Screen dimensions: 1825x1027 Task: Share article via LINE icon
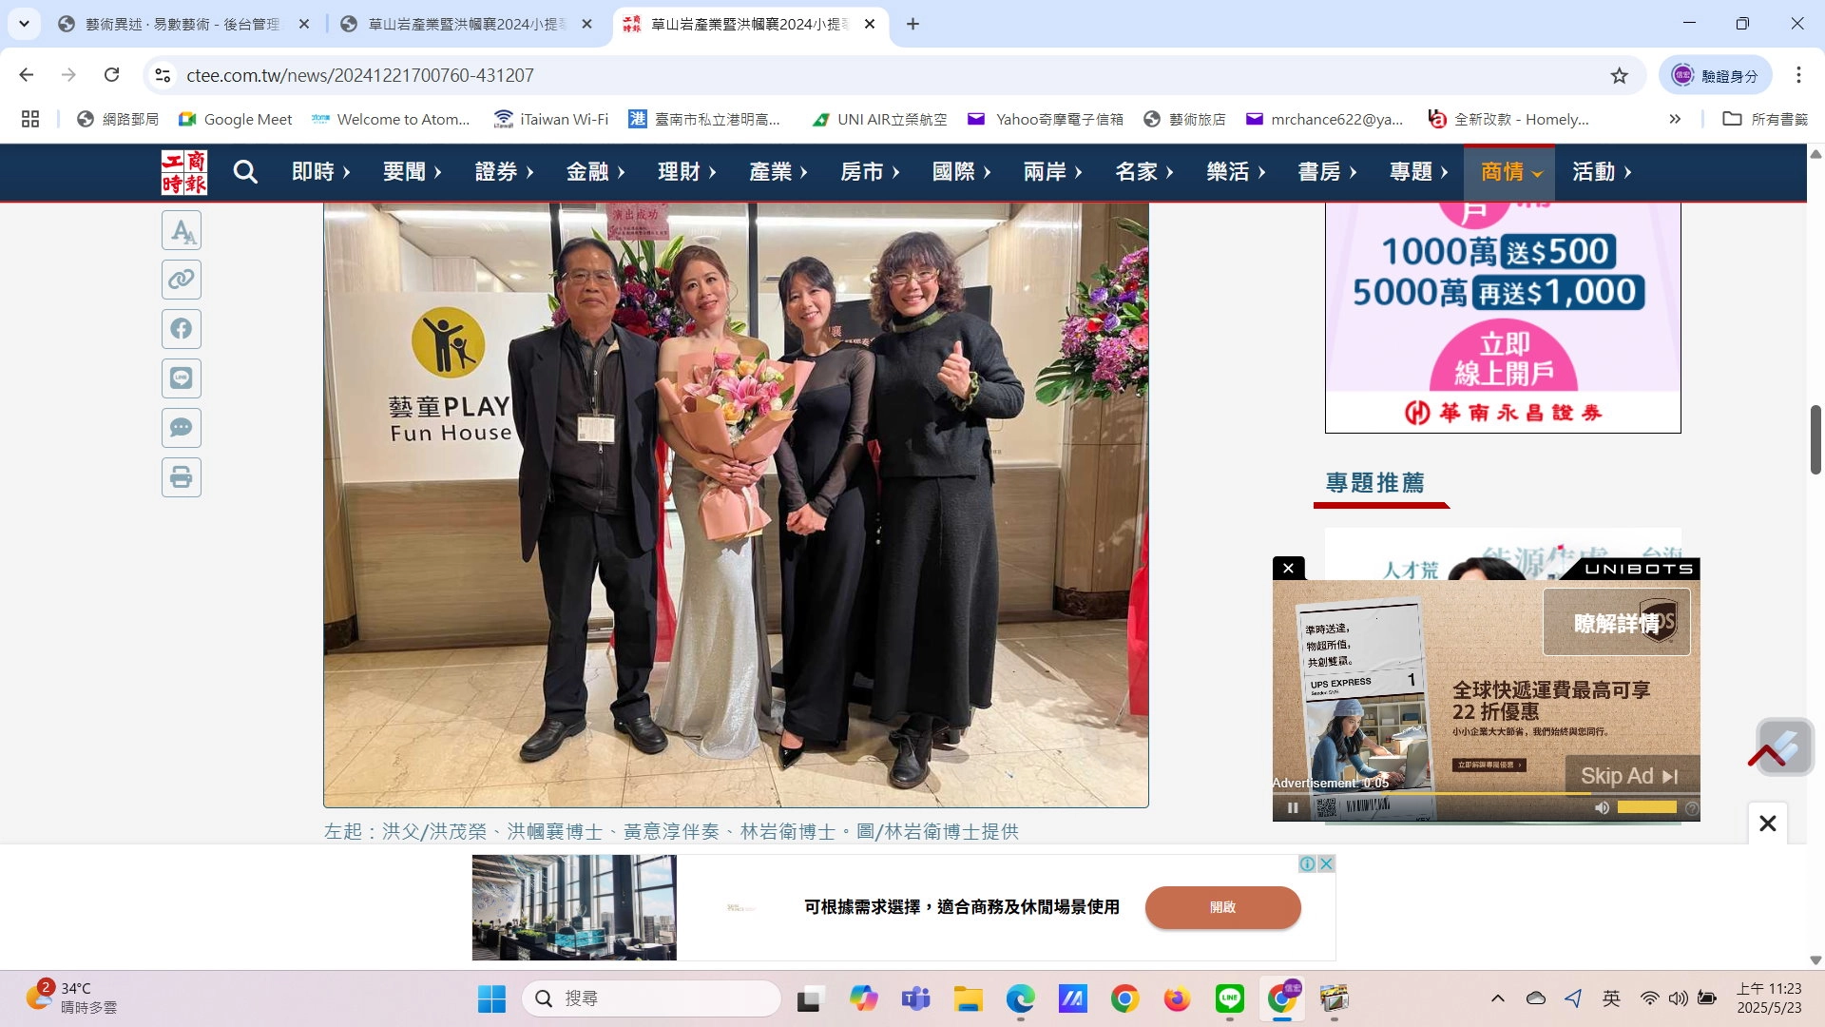pos(181,378)
